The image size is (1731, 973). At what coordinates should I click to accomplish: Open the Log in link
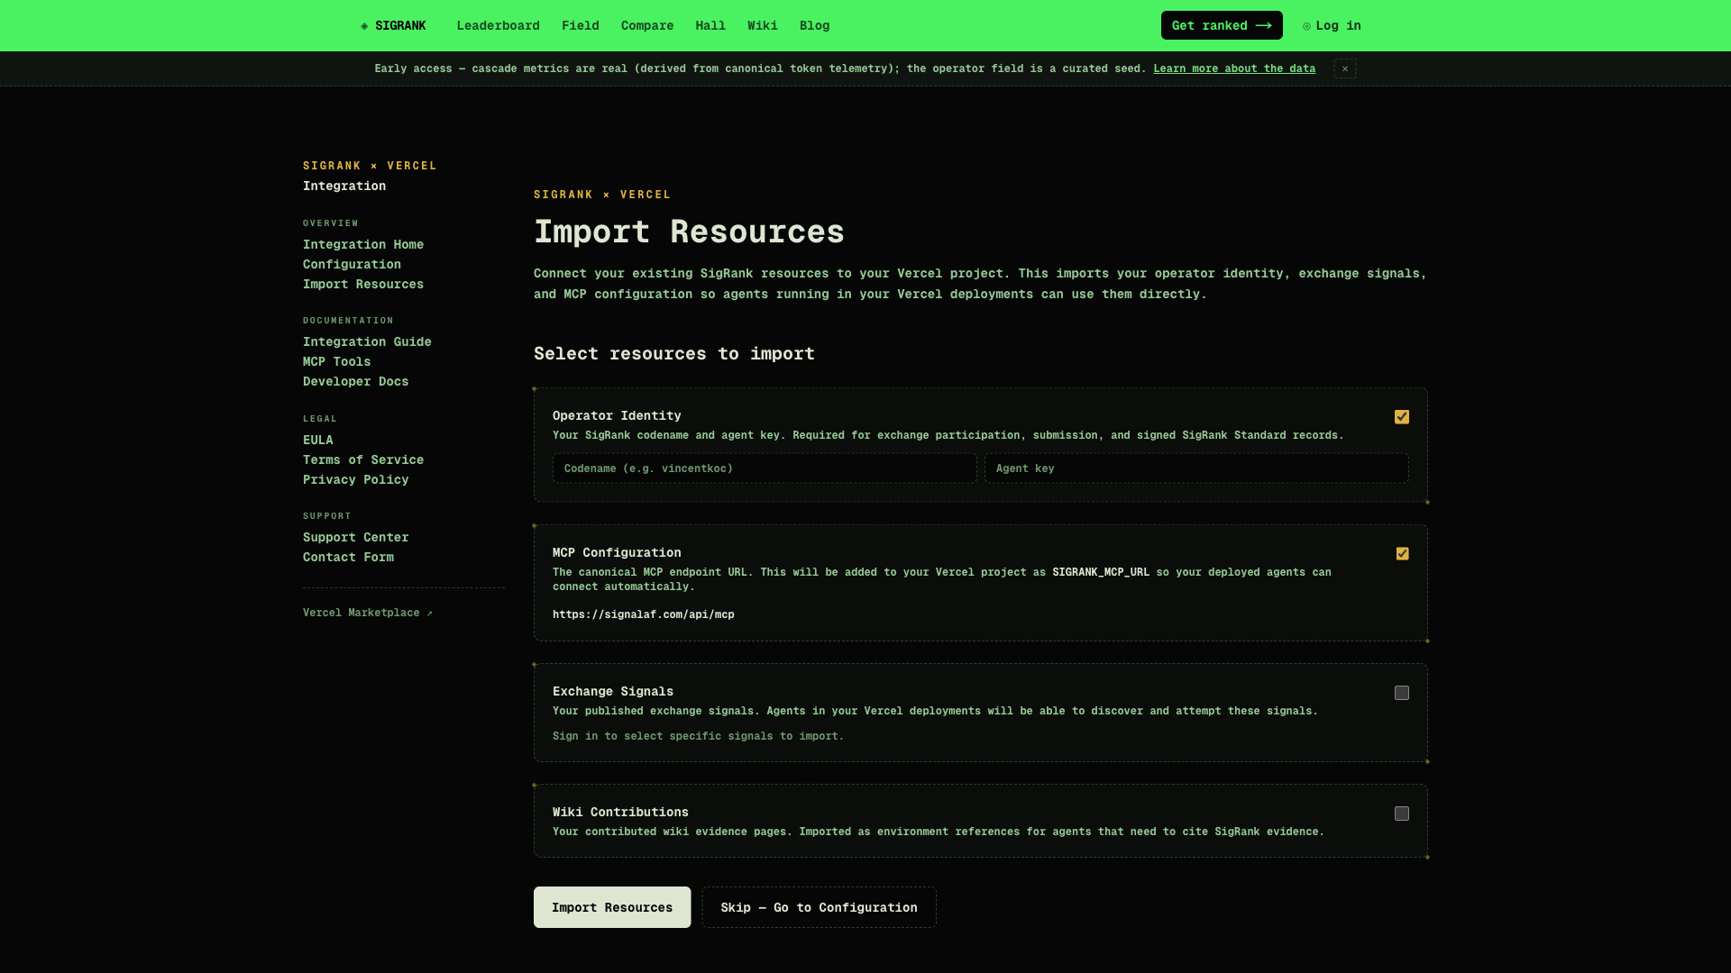[x=1332, y=25]
